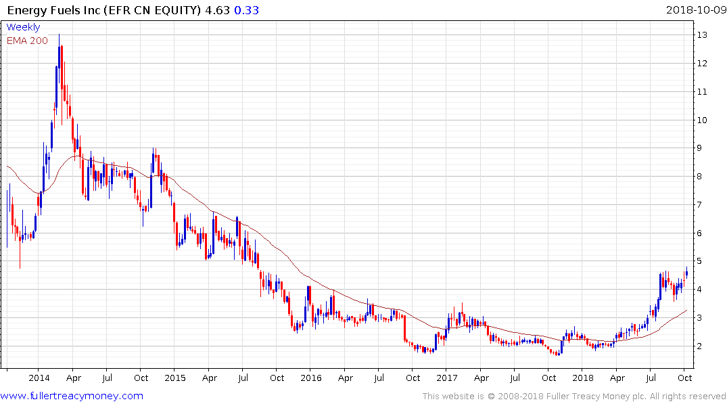This screenshot has height=406, width=727.
Task: Click the 6 price axis label
Action: [x=699, y=233]
